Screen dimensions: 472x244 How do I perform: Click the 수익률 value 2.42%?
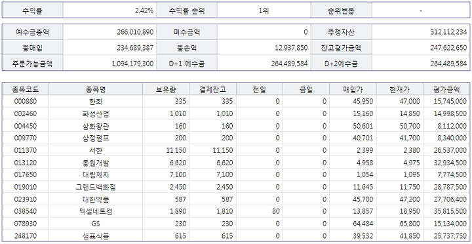[144, 11]
